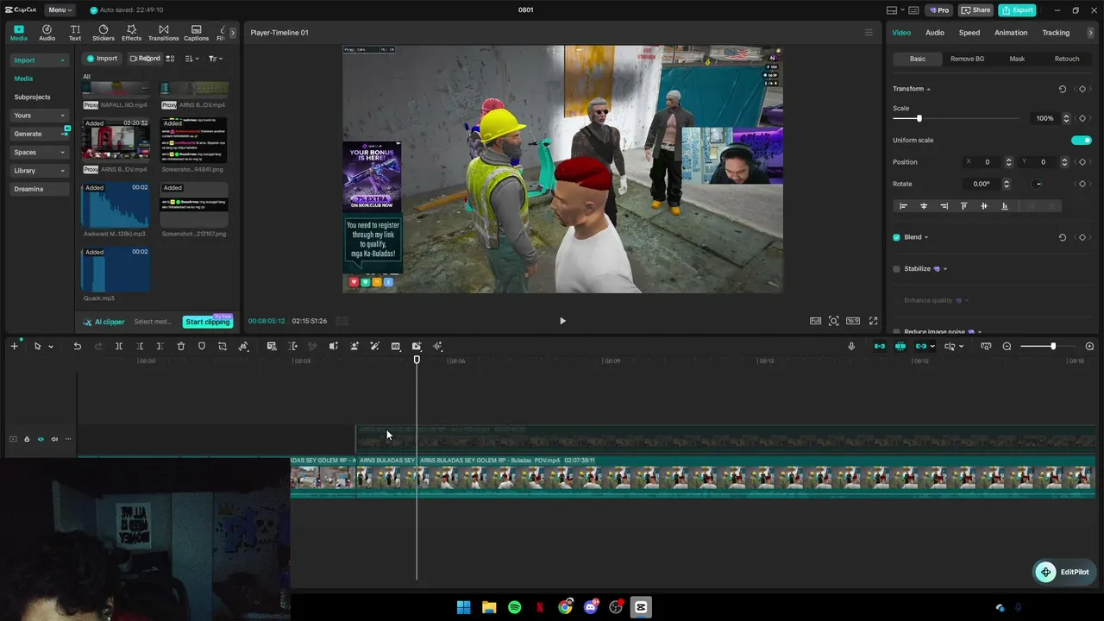Open the media filter dropdown
The width and height of the screenshot is (1104, 621).
coord(215,59)
